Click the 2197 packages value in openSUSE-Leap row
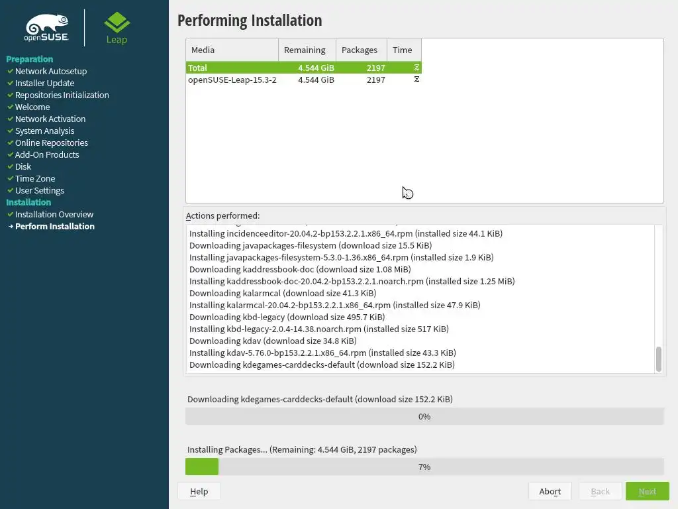 (x=376, y=80)
